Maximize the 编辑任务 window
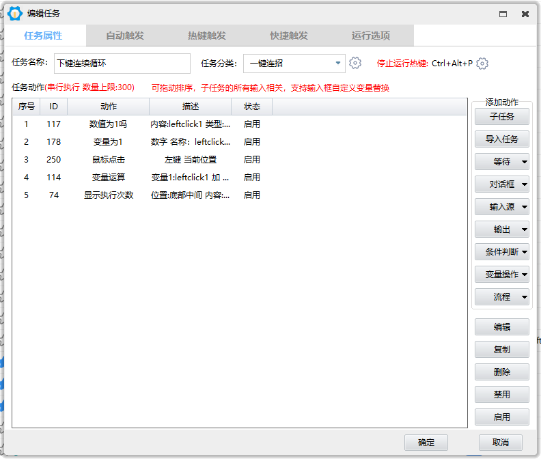Screen dimensions: 541x459 (x=503, y=14)
